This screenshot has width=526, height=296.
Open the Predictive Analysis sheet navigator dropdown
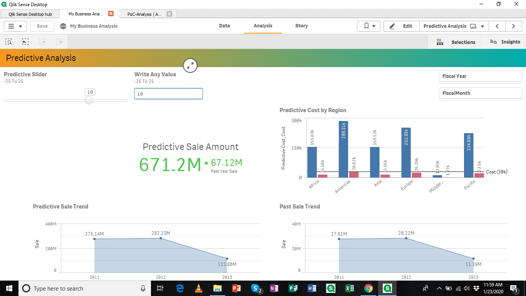click(482, 26)
